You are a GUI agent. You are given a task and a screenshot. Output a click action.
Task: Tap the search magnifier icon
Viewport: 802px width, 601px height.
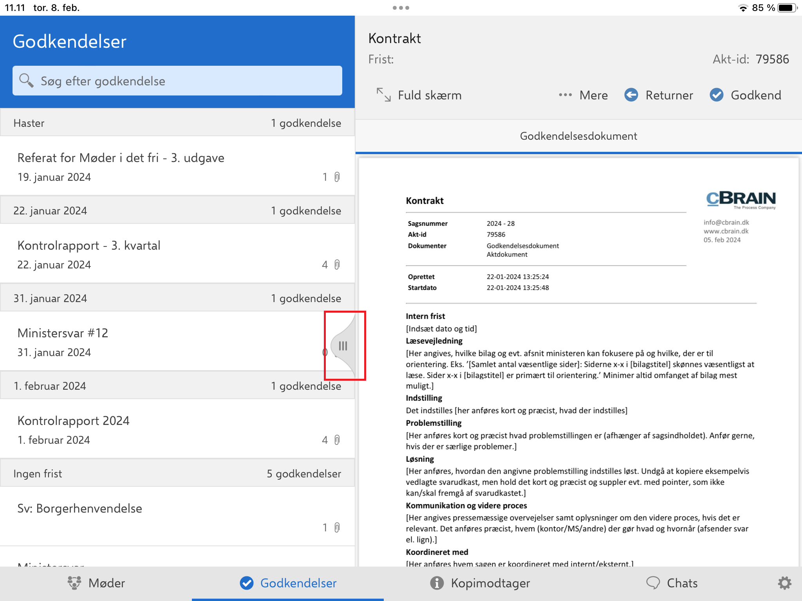[x=26, y=80]
